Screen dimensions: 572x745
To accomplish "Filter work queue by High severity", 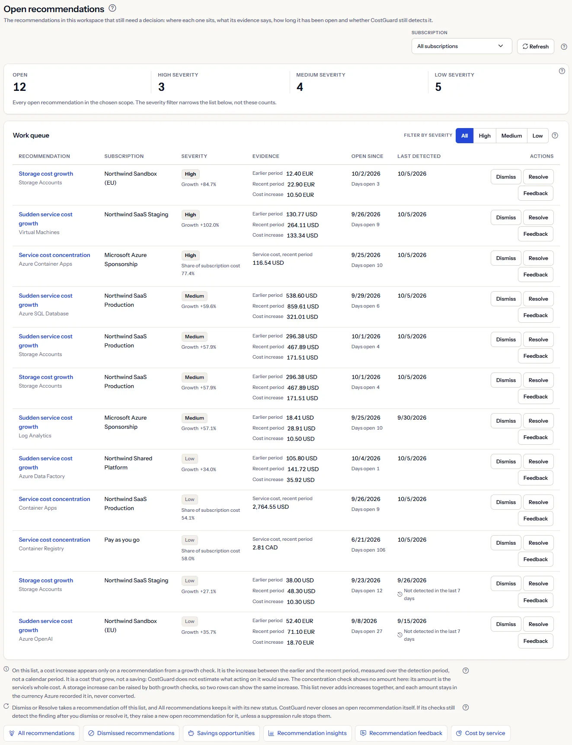I will click(x=485, y=135).
